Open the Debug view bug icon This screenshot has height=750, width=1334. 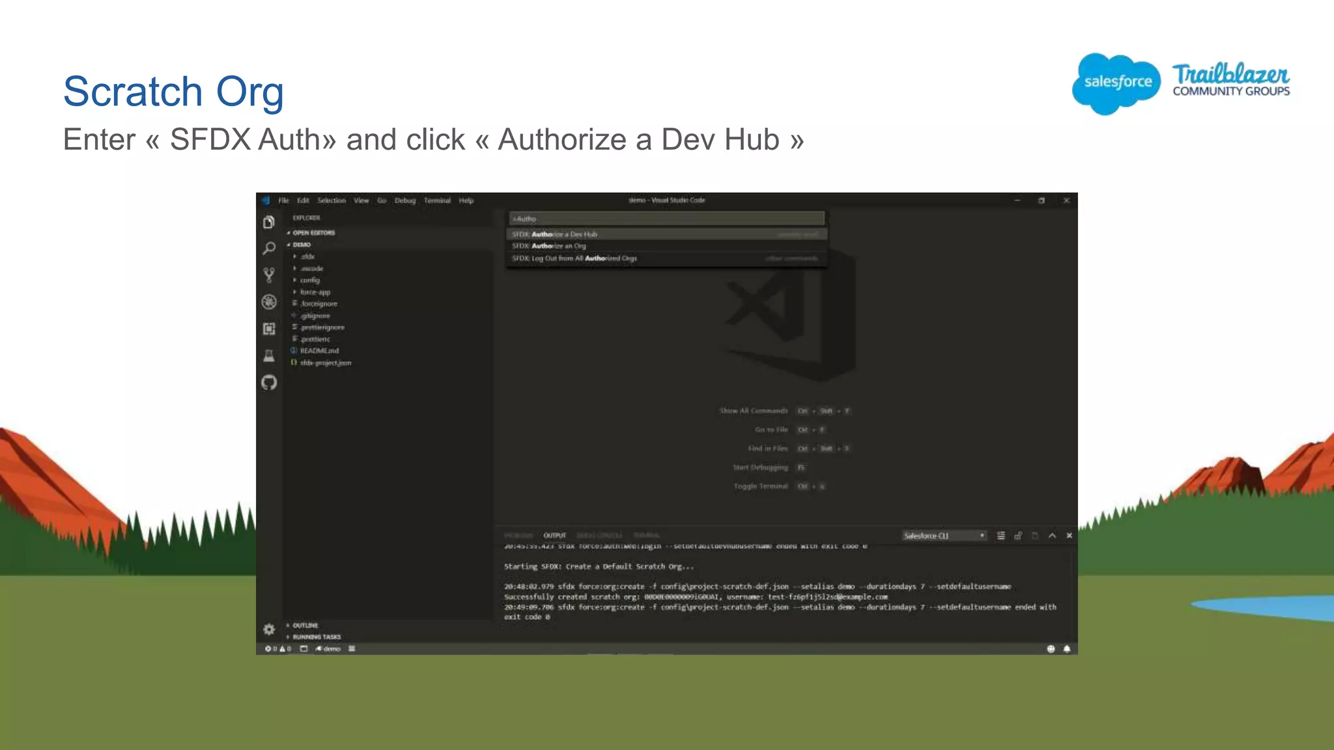(x=269, y=302)
